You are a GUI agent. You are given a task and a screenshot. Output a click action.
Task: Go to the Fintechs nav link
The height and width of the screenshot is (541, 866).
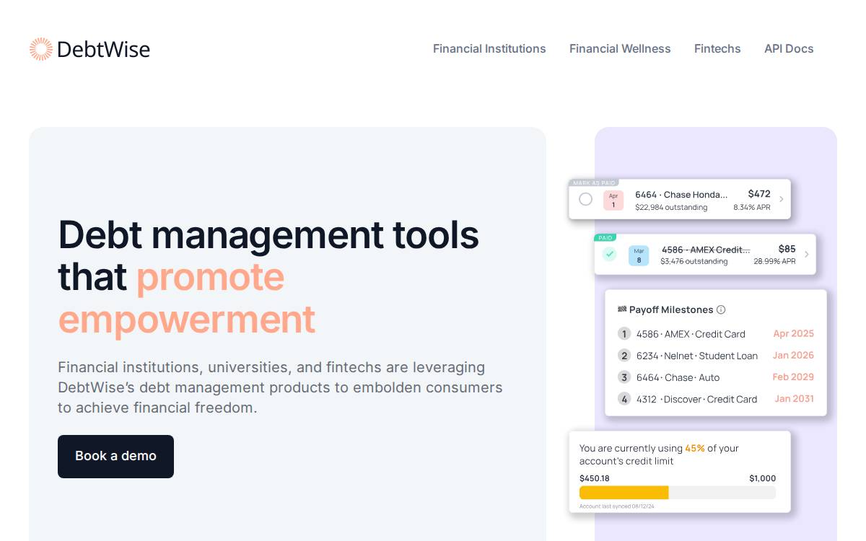(x=717, y=49)
